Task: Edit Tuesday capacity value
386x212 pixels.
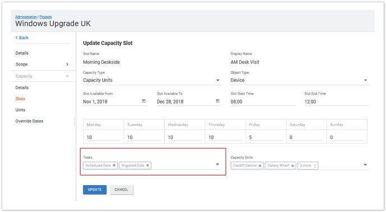Action: [x=144, y=138]
